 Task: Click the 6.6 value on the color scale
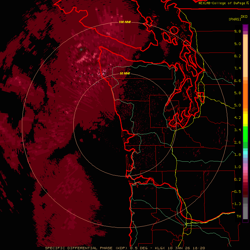[237, 81]
